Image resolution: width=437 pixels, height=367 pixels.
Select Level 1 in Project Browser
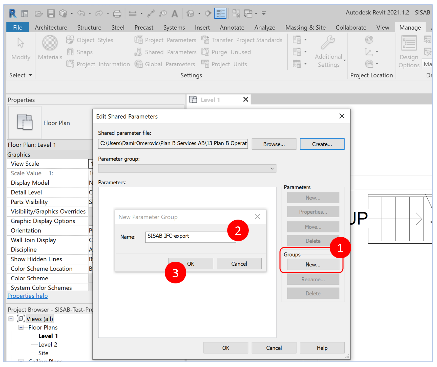[x=48, y=336]
